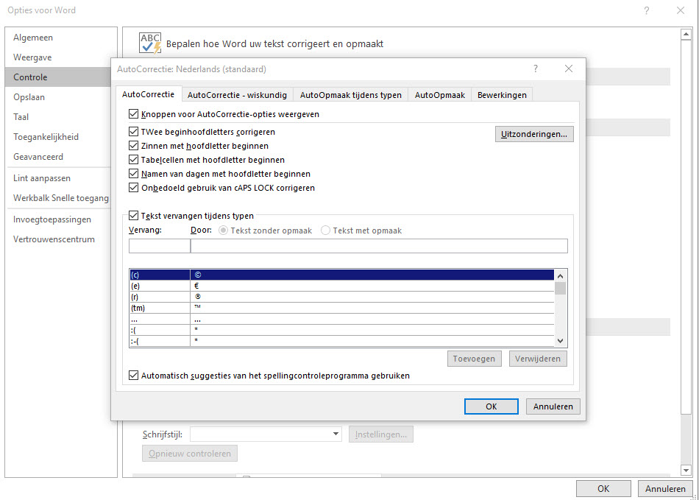Select the (tm) trademark replacement entry

(x=342, y=308)
